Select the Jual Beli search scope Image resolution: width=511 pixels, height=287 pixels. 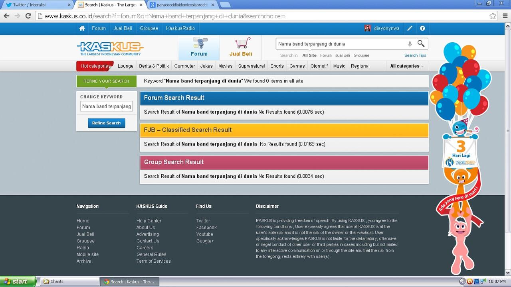click(343, 55)
